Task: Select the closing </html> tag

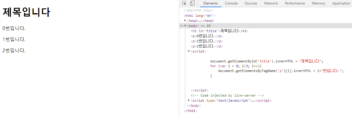Action: pos(190,110)
